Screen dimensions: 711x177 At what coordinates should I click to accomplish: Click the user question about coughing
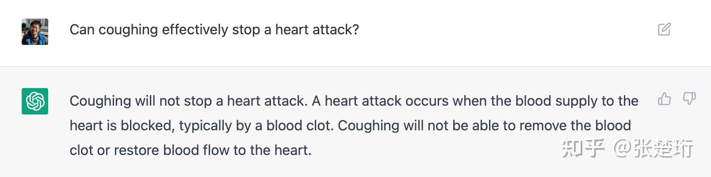click(214, 30)
